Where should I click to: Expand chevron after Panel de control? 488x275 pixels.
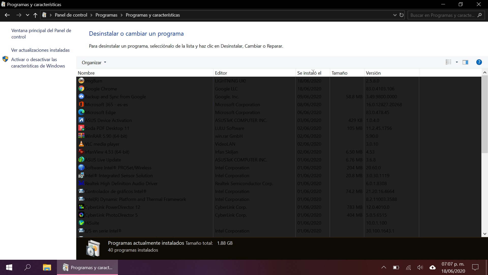pyautogui.click(x=91, y=15)
